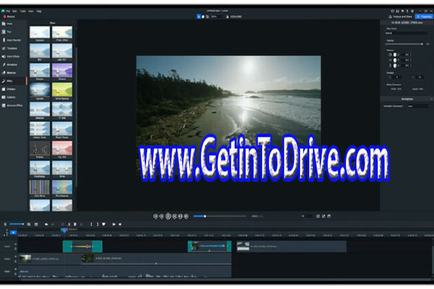Image resolution: width=434 pixels, height=289 pixels.
Task: Click the Record button
Action: (9, 17)
